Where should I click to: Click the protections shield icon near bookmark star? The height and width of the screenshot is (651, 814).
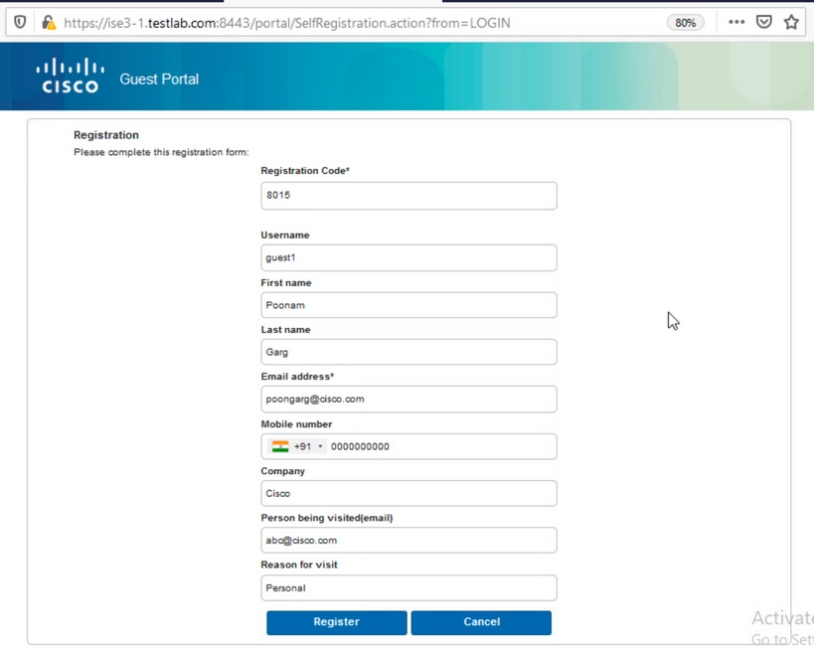763,21
